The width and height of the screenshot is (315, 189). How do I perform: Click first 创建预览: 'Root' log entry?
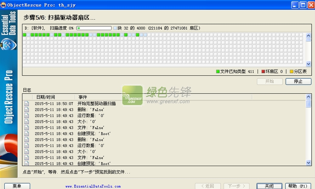(x=94, y=133)
